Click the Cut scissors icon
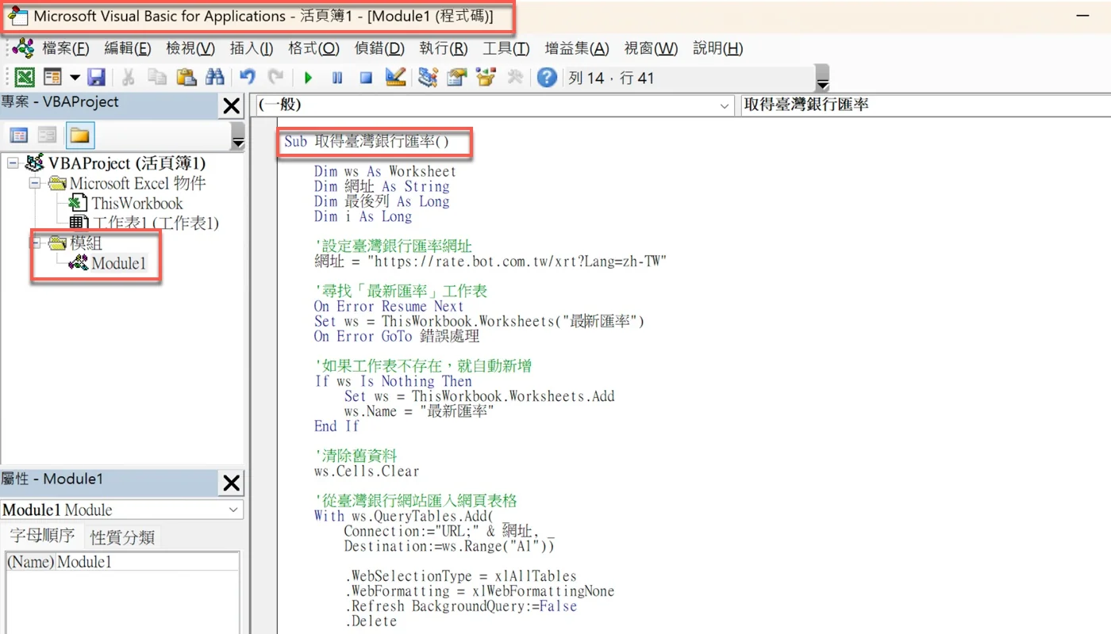1111x634 pixels. coord(128,77)
